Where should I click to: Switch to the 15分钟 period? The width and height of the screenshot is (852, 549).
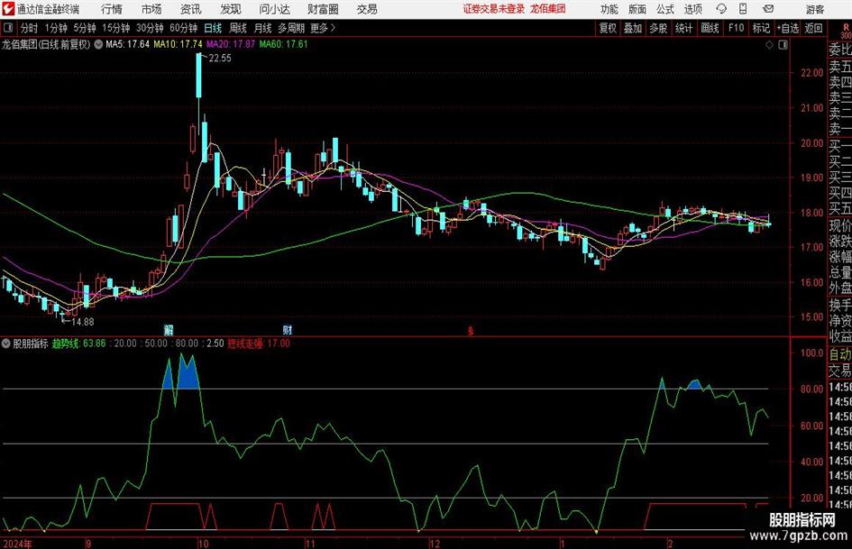[x=115, y=28]
